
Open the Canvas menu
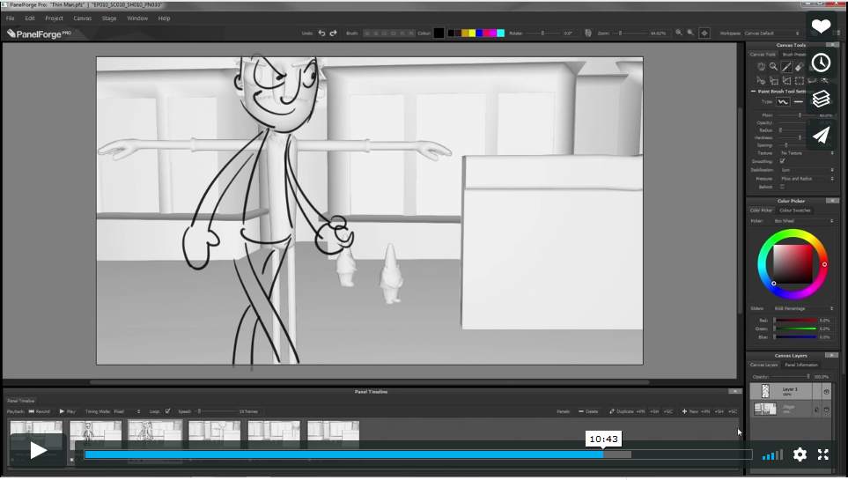[x=82, y=18]
